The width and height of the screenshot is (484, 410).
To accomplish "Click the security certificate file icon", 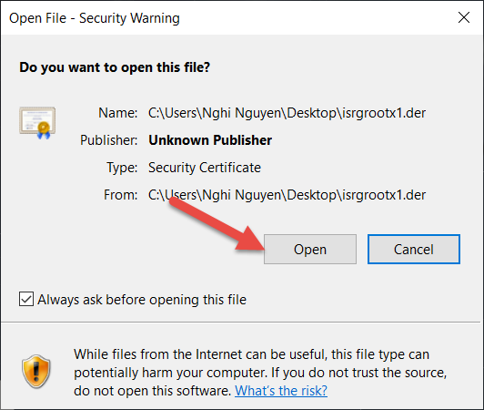I will (37, 122).
